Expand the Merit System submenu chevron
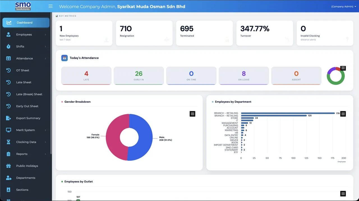The height and width of the screenshot is (201, 359). pos(45,130)
